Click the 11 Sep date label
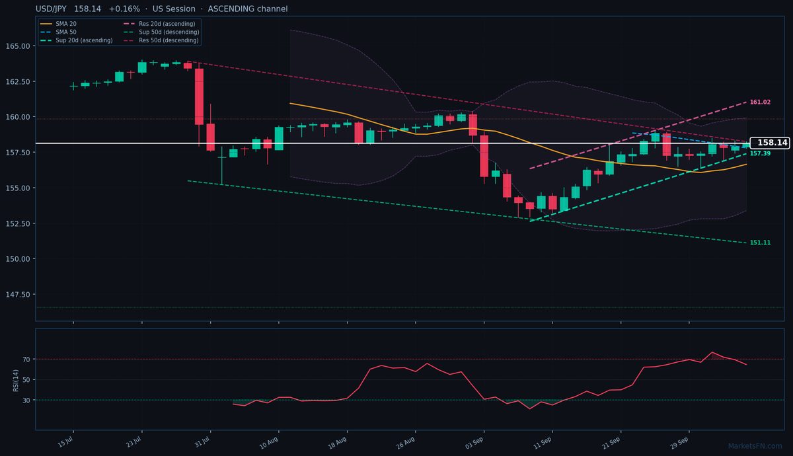This screenshot has height=456, width=793. tap(544, 442)
